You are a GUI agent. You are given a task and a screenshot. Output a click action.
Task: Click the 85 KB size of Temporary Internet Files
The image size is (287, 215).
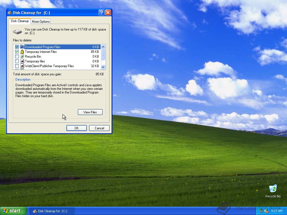(95, 52)
